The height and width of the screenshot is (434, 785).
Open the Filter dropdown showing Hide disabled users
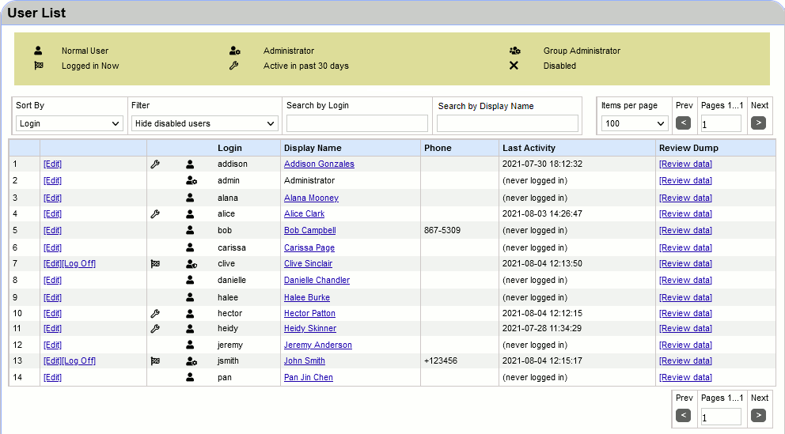(205, 123)
